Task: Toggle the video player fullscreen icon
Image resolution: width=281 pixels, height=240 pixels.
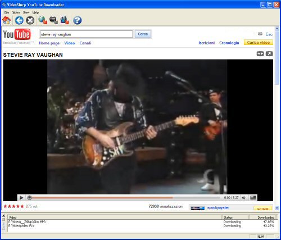Action: tap(253, 197)
